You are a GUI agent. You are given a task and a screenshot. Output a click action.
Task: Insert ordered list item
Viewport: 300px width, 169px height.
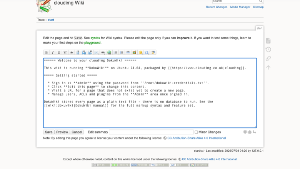pos(115,52)
